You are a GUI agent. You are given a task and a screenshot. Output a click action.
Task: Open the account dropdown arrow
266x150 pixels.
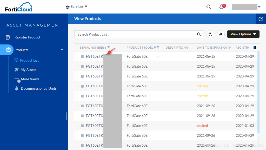point(259,7)
